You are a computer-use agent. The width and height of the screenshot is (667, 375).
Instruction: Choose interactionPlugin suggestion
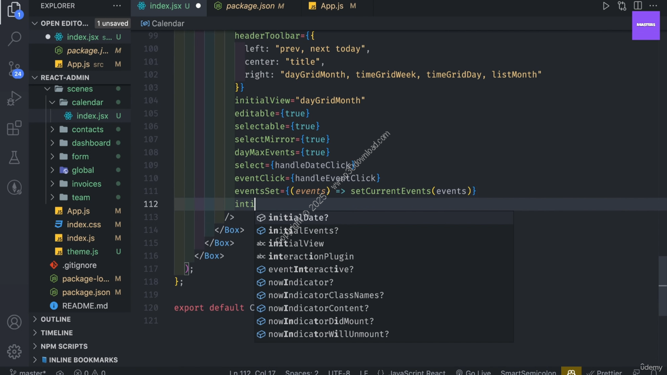(x=384, y=256)
